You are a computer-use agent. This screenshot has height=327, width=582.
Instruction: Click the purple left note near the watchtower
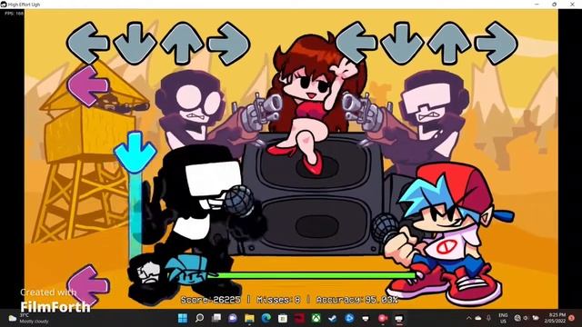88,86
